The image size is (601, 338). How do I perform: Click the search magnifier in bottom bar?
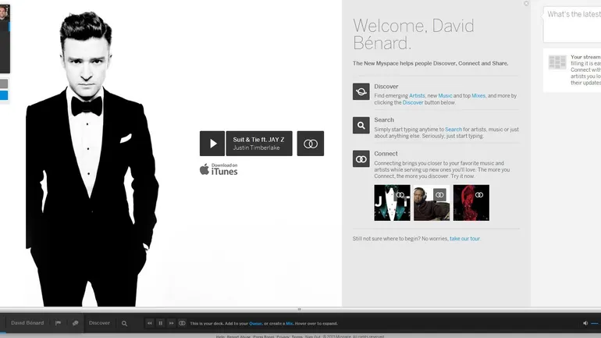pyautogui.click(x=124, y=323)
